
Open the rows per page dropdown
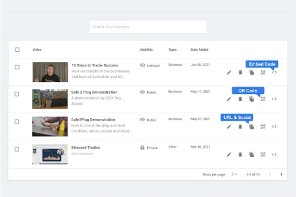pos(234,174)
